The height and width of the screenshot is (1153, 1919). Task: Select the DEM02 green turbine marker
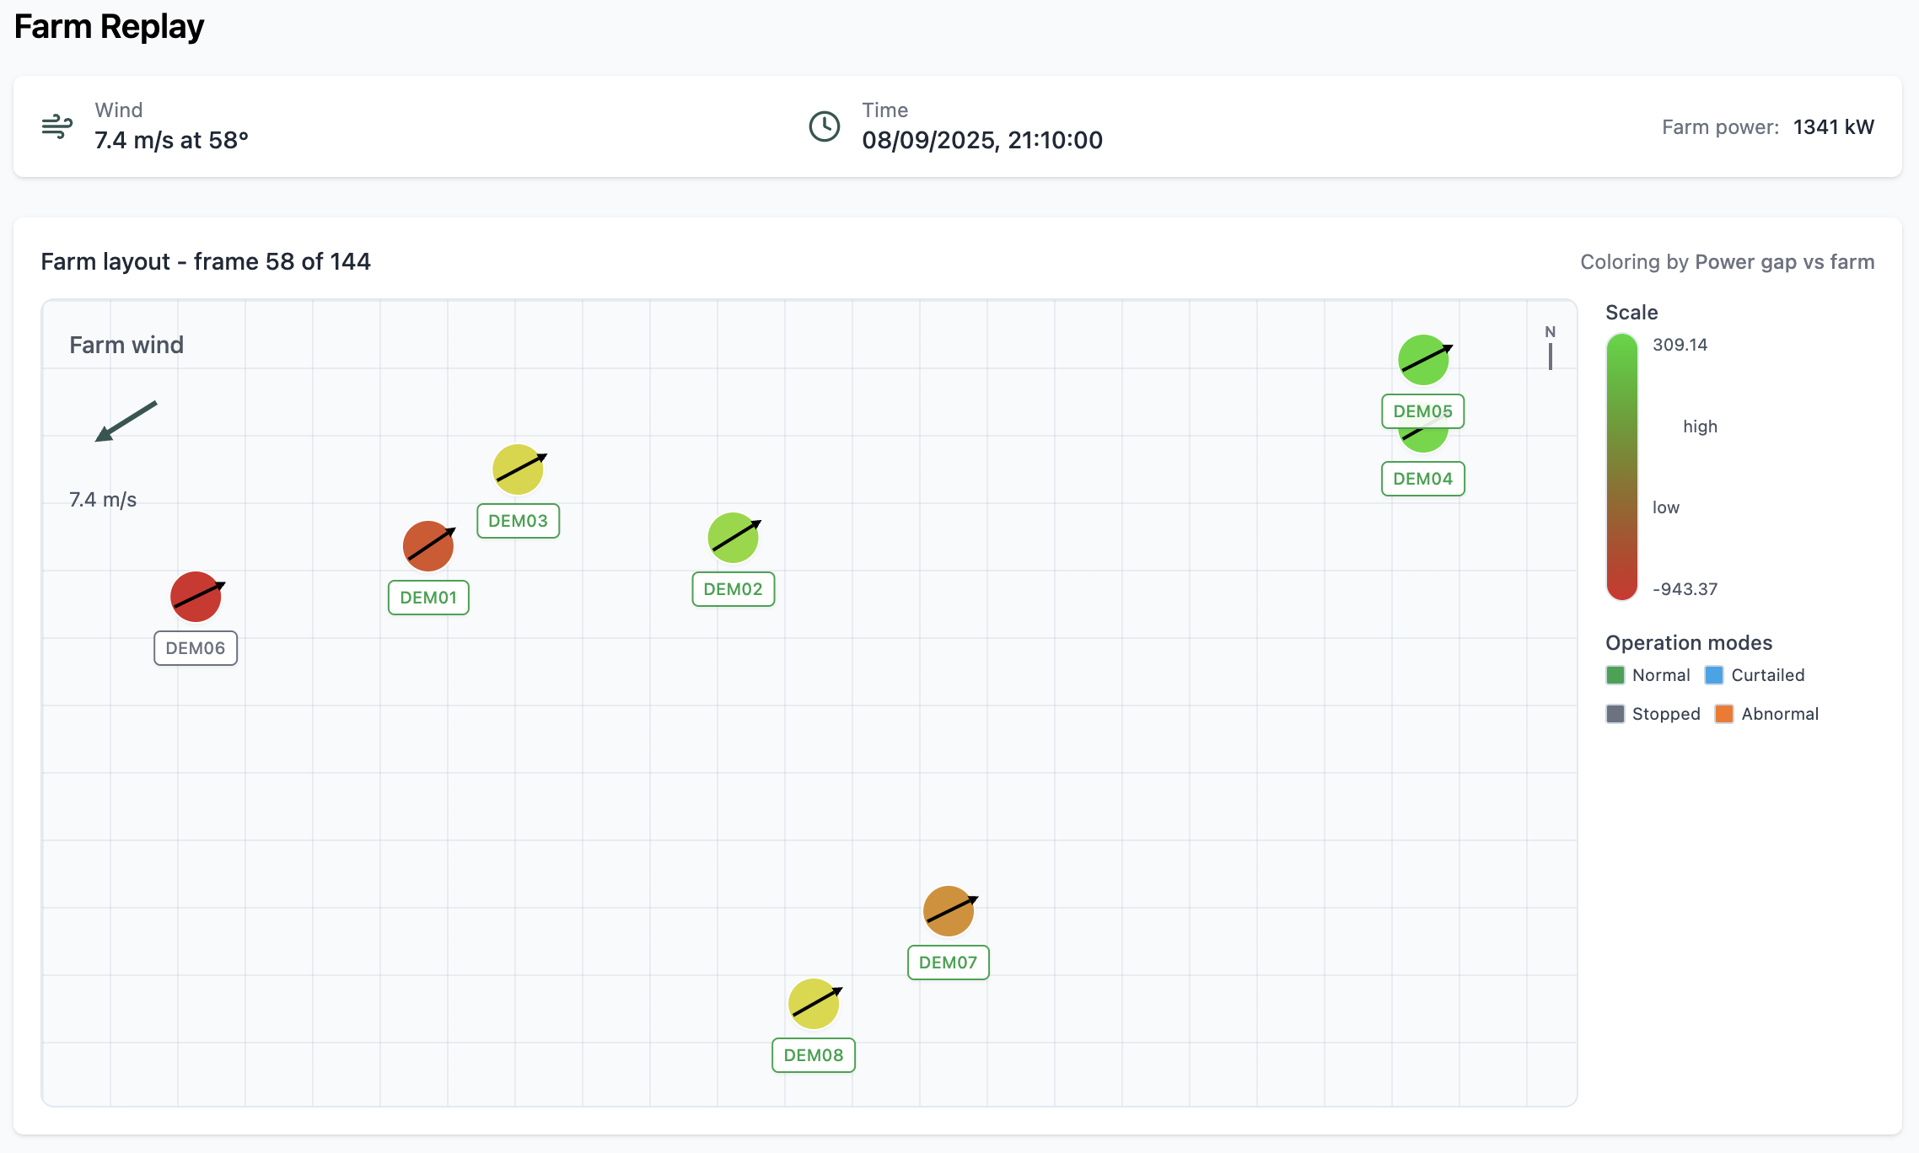coord(733,538)
